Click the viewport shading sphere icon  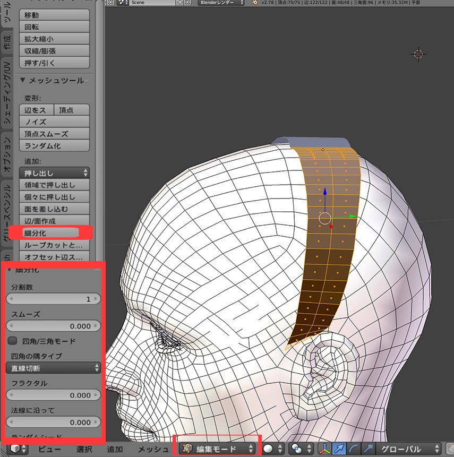click(x=269, y=449)
